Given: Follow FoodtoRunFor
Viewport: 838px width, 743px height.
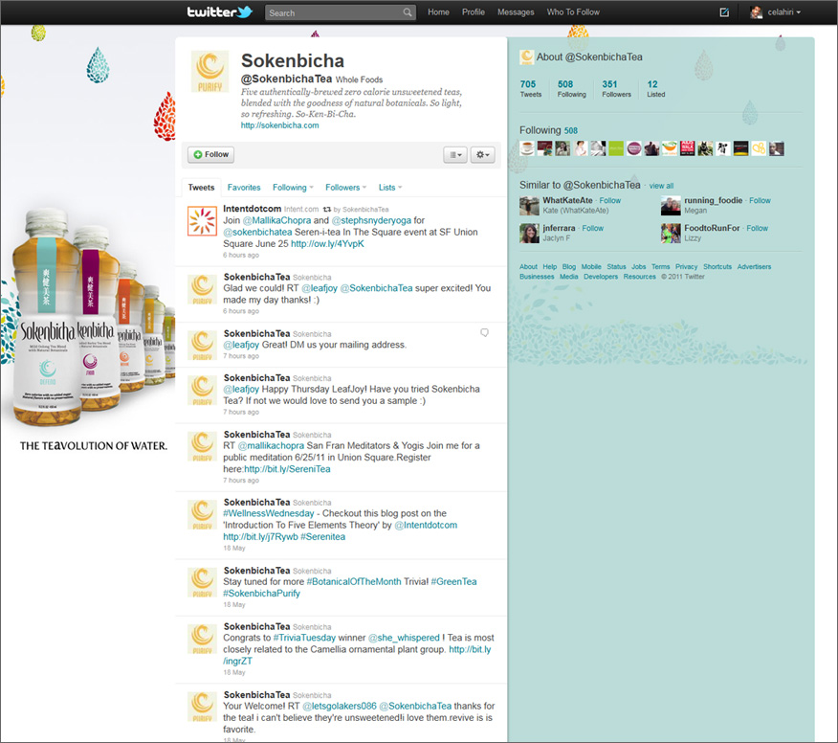Looking at the screenshot, I should click(x=757, y=228).
